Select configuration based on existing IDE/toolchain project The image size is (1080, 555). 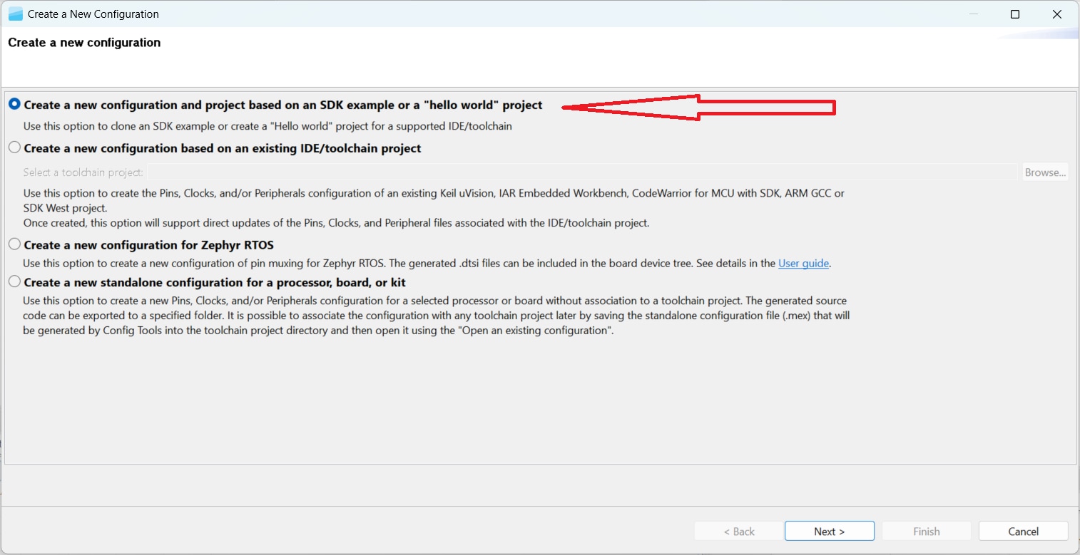(x=14, y=147)
